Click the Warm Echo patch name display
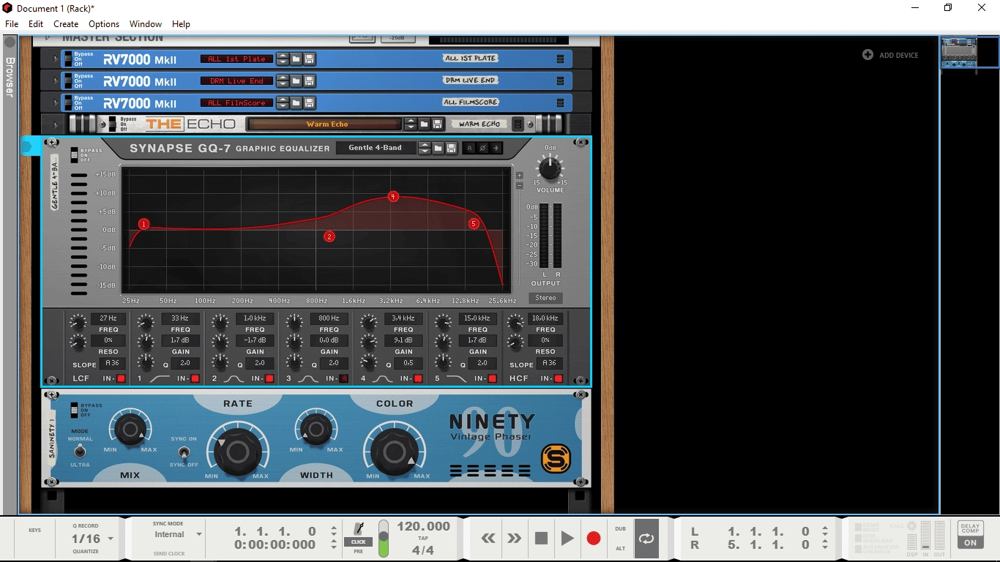The image size is (1000, 562). click(327, 124)
